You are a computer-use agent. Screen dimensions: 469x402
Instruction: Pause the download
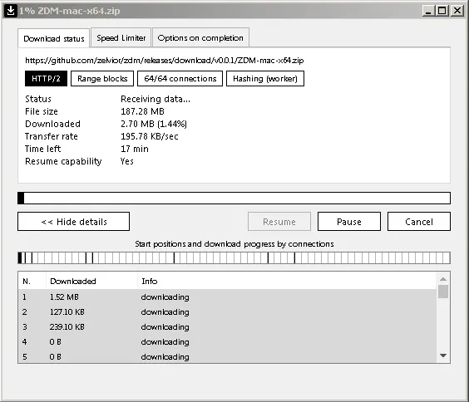(349, 222)
